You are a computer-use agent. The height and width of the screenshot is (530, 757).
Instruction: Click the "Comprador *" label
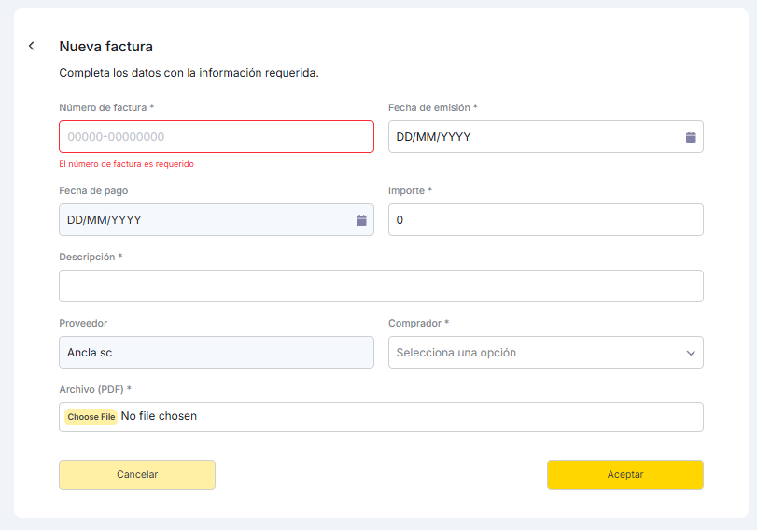coord(418,324)
